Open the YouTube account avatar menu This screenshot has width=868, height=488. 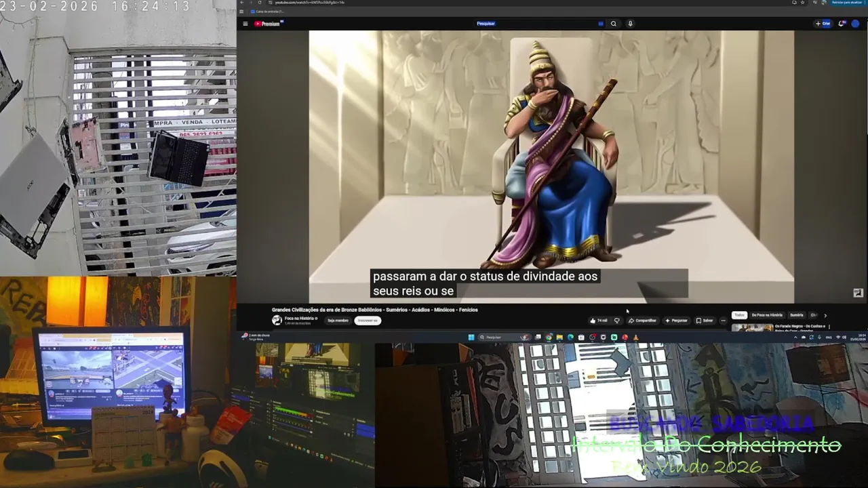[x=855, y=24]
